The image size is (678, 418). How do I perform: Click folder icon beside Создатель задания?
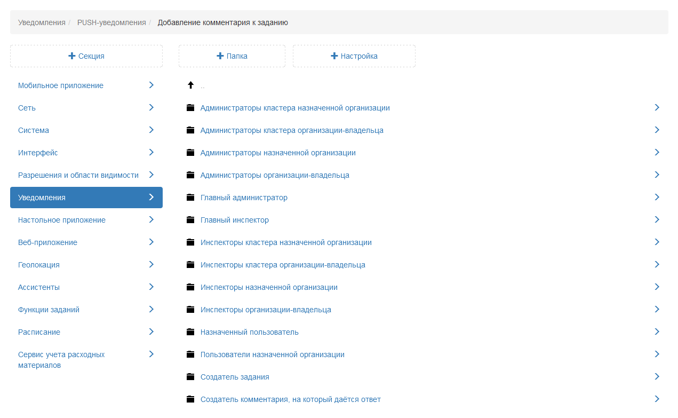tap(190, 377)
